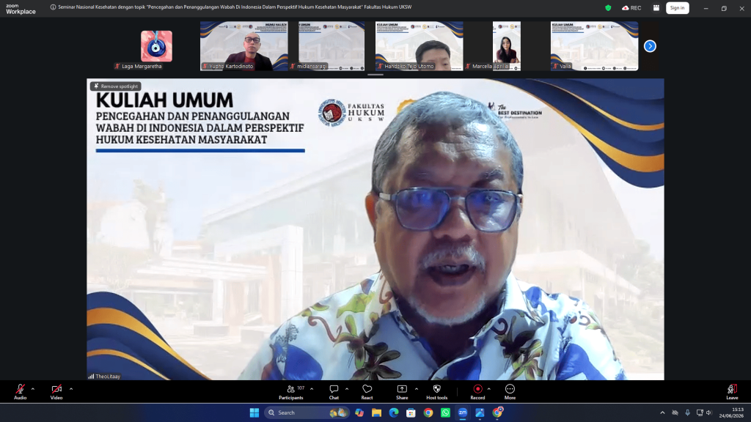Open the tray network icon
The image size is (751, 422).
click(700, 412)
